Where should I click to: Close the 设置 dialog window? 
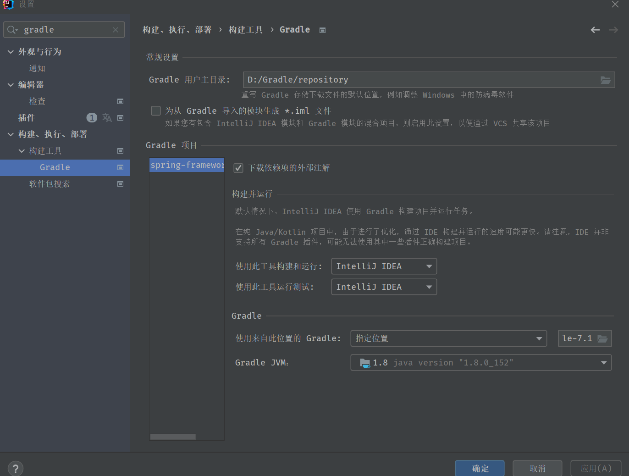615,4
